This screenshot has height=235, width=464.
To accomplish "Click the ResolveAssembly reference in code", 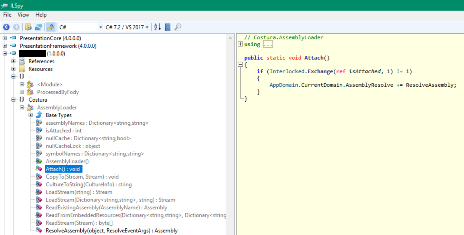I will pos(430,85).
